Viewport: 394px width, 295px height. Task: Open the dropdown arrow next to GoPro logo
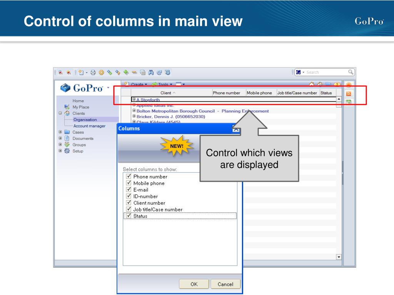point(108,88)
